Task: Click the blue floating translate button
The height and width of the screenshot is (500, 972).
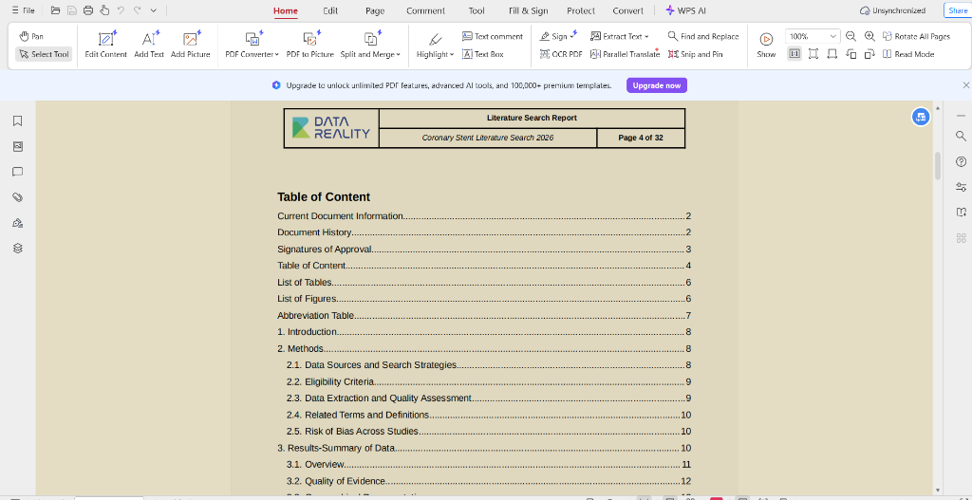Action: tap(921, 117)
